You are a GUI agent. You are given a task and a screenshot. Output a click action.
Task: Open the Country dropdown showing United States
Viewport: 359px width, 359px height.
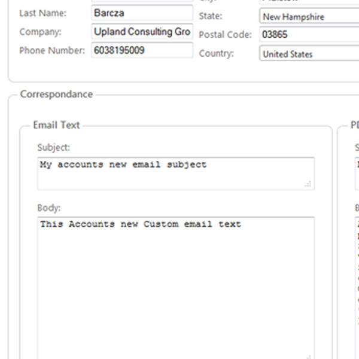click(x=309, y=54)
